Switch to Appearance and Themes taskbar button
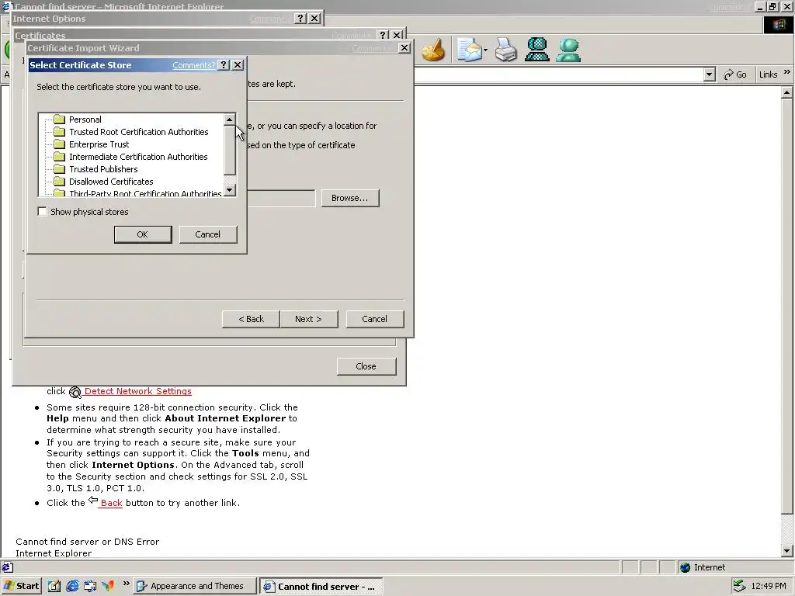 click(x=195, y=587)
